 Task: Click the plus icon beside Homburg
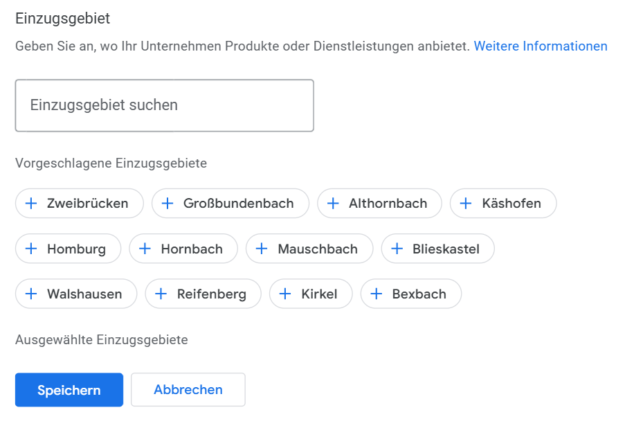click(x=31, y=249)
